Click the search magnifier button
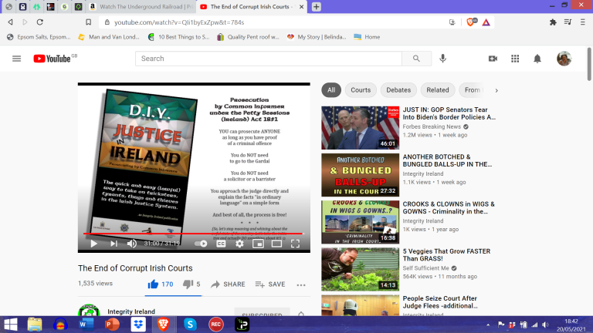 [416, 59]
